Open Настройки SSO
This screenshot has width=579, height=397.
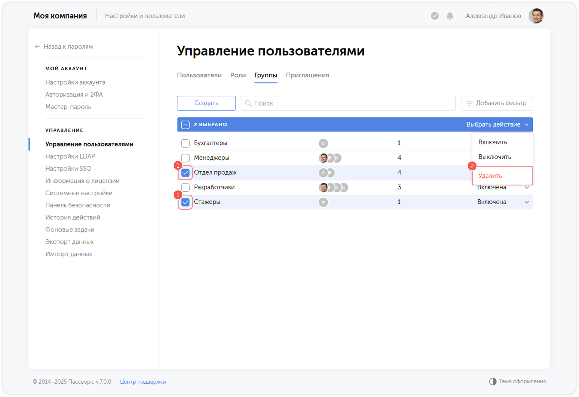tap(68, 169)
